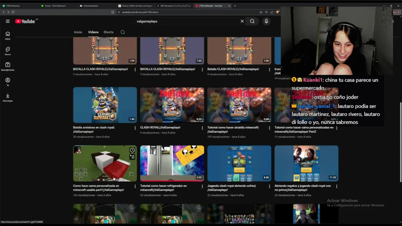Image resolution: width=402 pixels, height=226 pixels.
Task: Add Minecraft bed video to Watch Later
Action: pos(132,150)
